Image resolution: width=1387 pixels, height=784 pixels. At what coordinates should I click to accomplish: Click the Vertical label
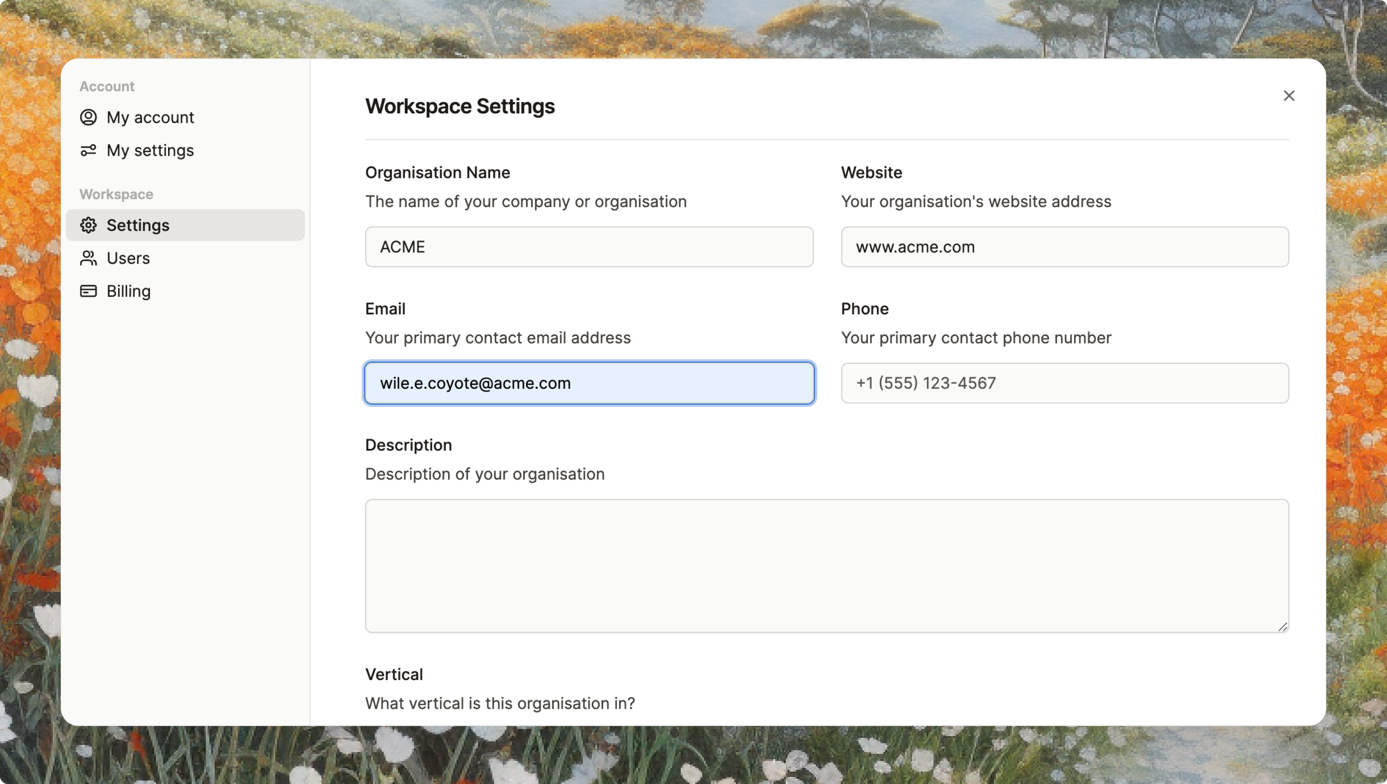(x=394, y=674)
